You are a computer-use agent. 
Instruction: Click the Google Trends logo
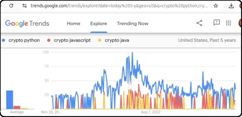click(27, 24)
